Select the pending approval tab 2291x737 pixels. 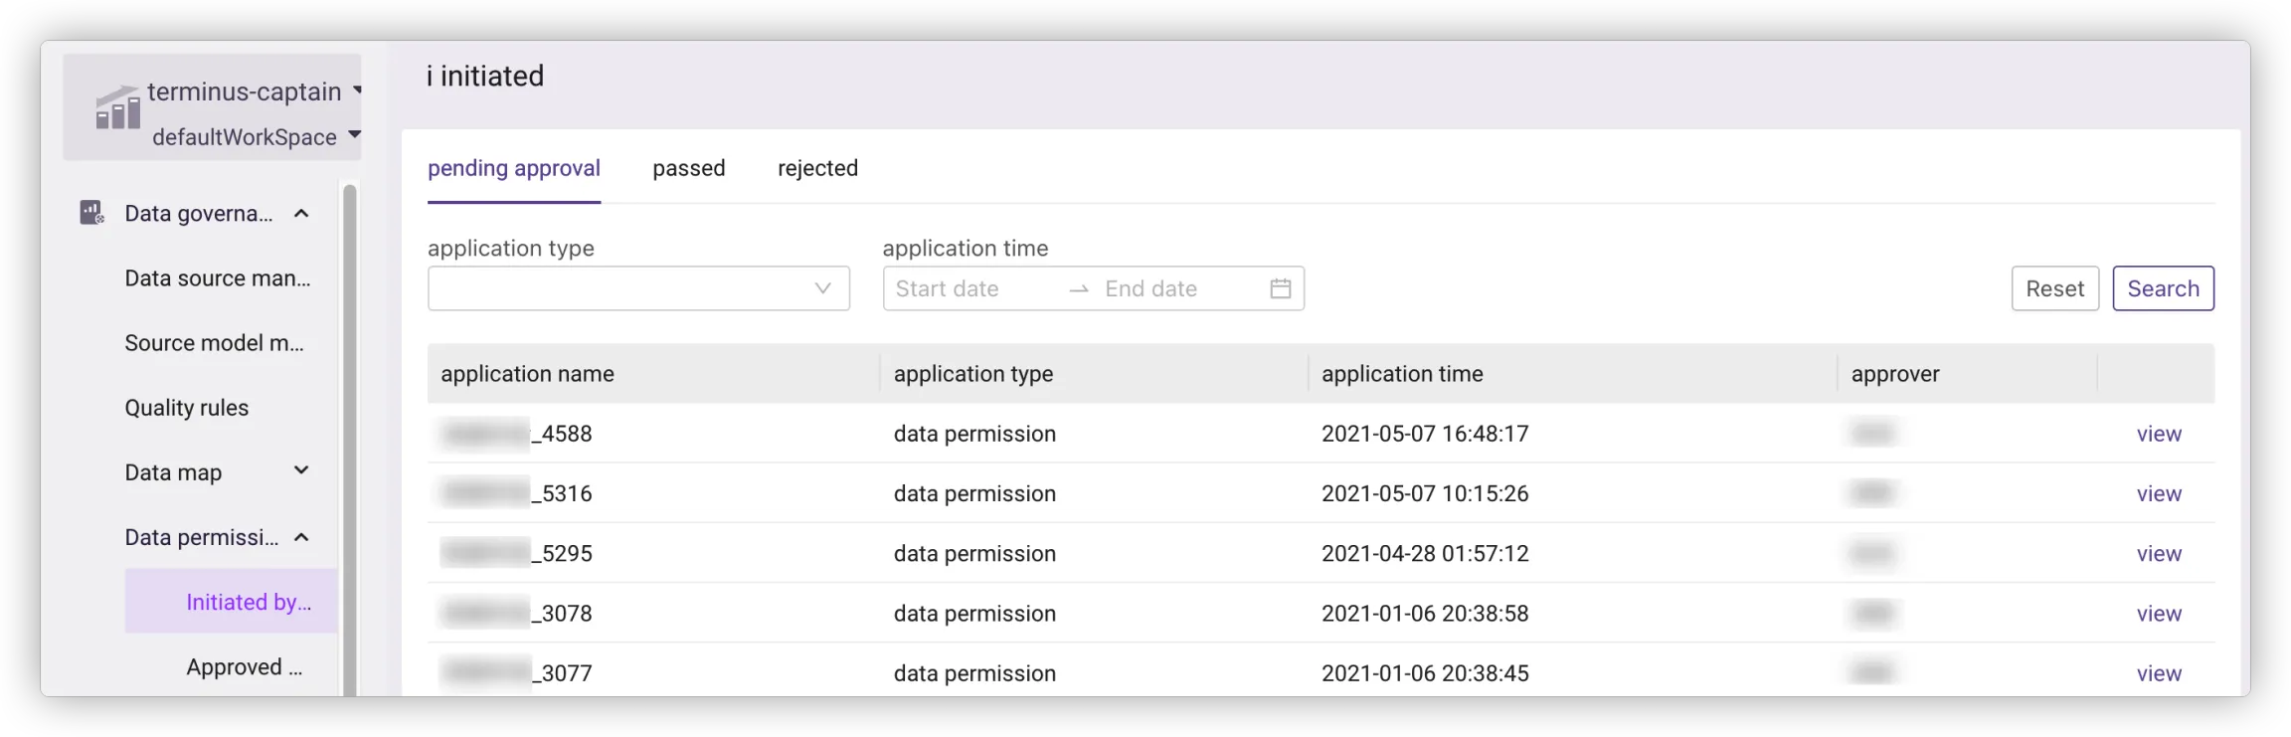513,168
